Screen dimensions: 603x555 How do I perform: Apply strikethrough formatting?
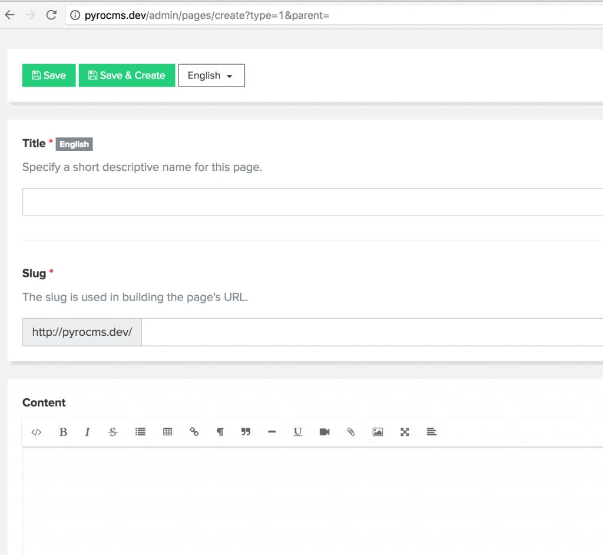(112, 432)
